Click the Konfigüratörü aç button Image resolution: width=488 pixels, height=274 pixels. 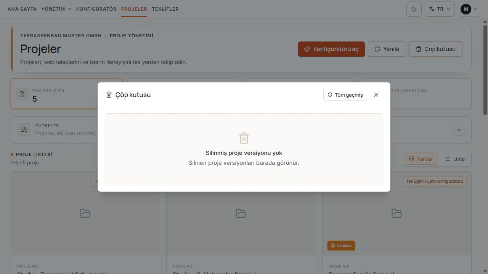click(331, 49)
